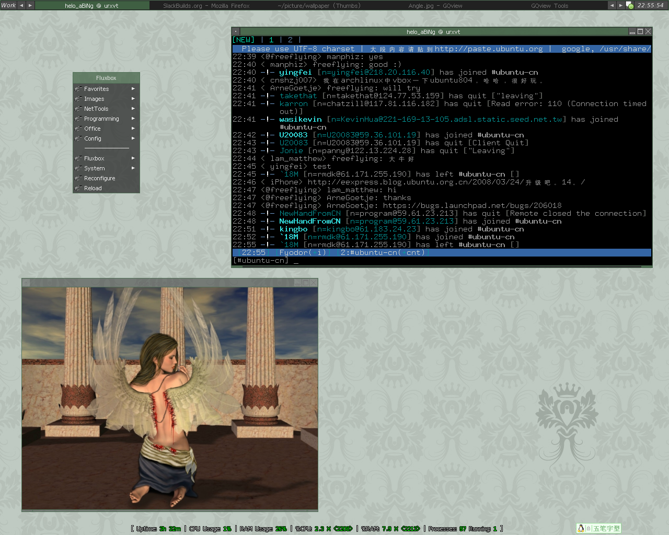Image resolution: width=669 pixels, height=535 pixels.
Task: Switch to SlackBuilds.org Mozilla Firefox taskbar entry
Action: pos(206,6)
